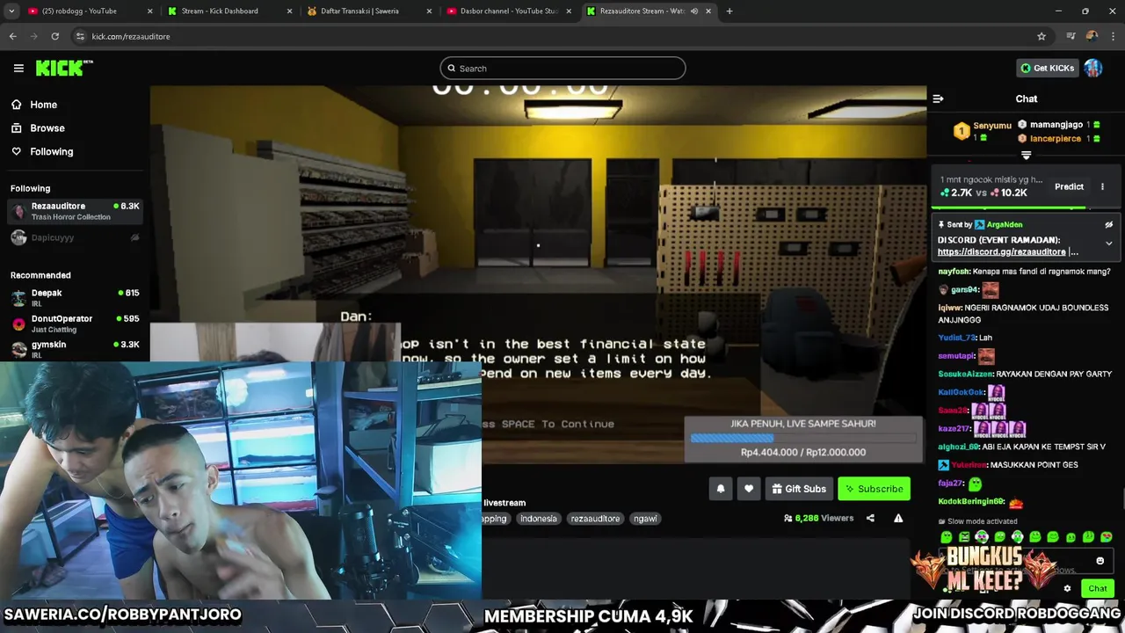This screenshot has width=1125, height=633.
Task: Expand the pinned Discord message chevron
Action: point(1109,244)
